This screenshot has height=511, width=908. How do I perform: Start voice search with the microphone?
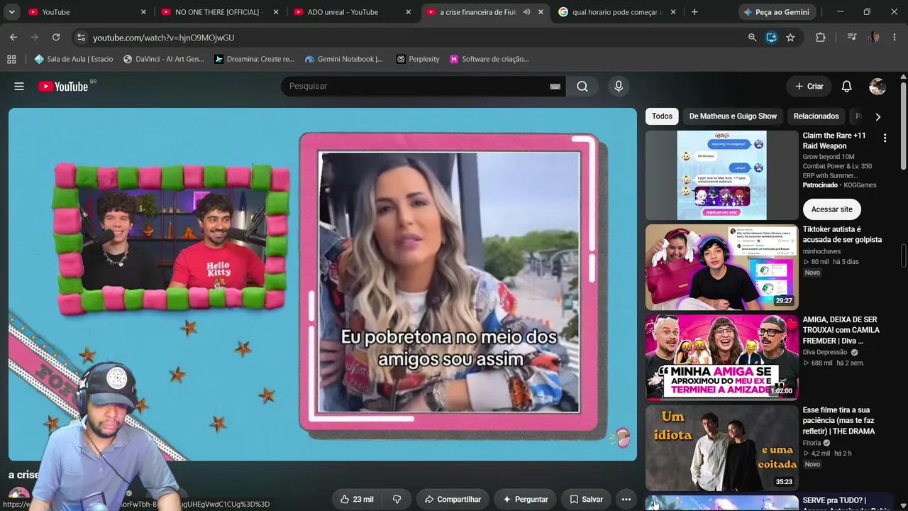click(x=619, y=87)
